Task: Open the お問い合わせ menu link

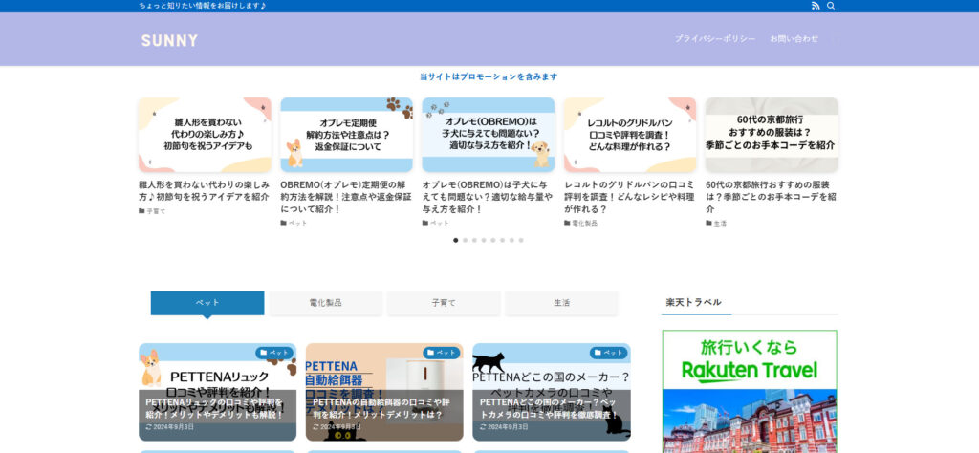Action: click(794, 39)
